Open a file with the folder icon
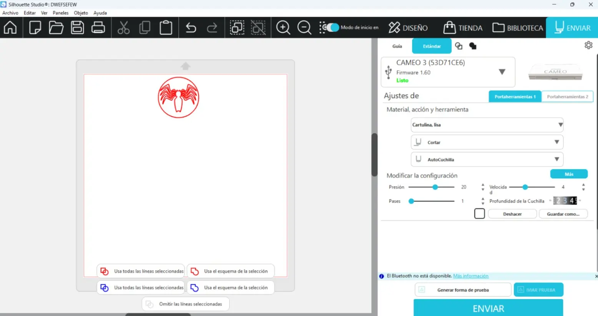This screenshot has height=316, width=598. (56, 28)
